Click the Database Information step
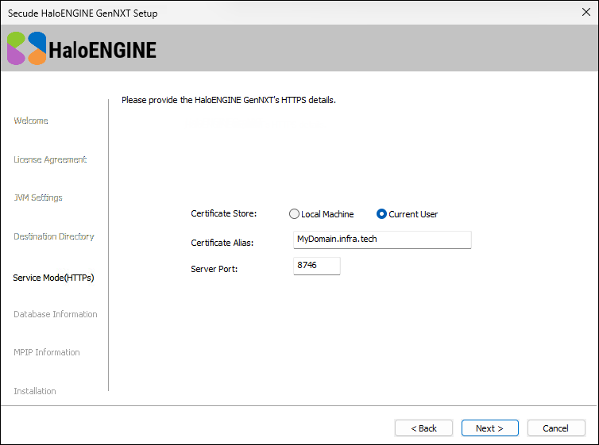599x445 pixels. pos(56,314)
